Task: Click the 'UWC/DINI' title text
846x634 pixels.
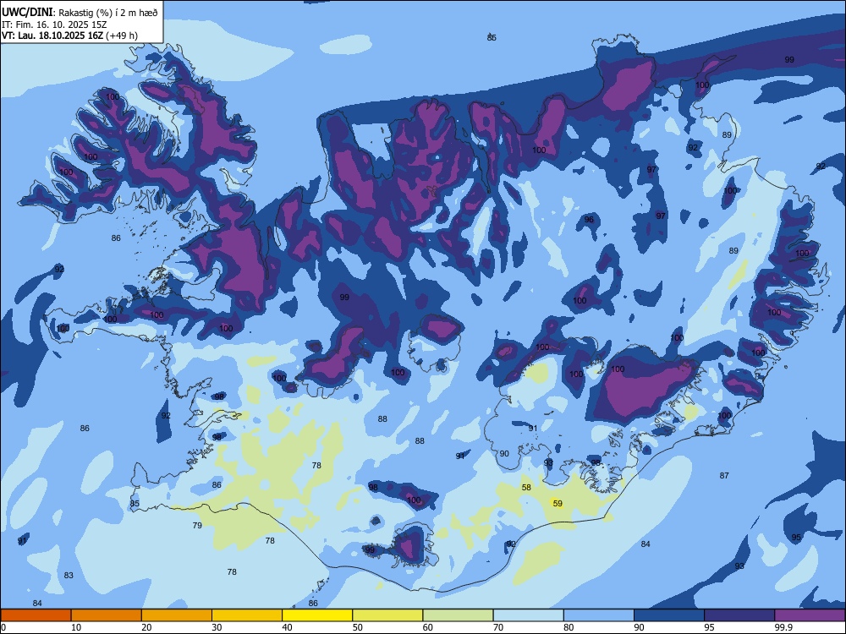Action: coord(27,12)
